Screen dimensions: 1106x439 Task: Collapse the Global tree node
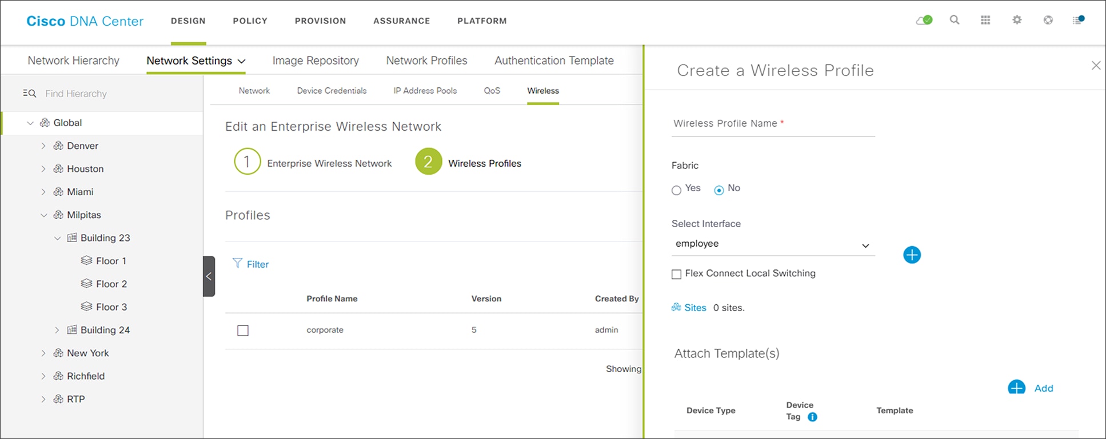30,123
